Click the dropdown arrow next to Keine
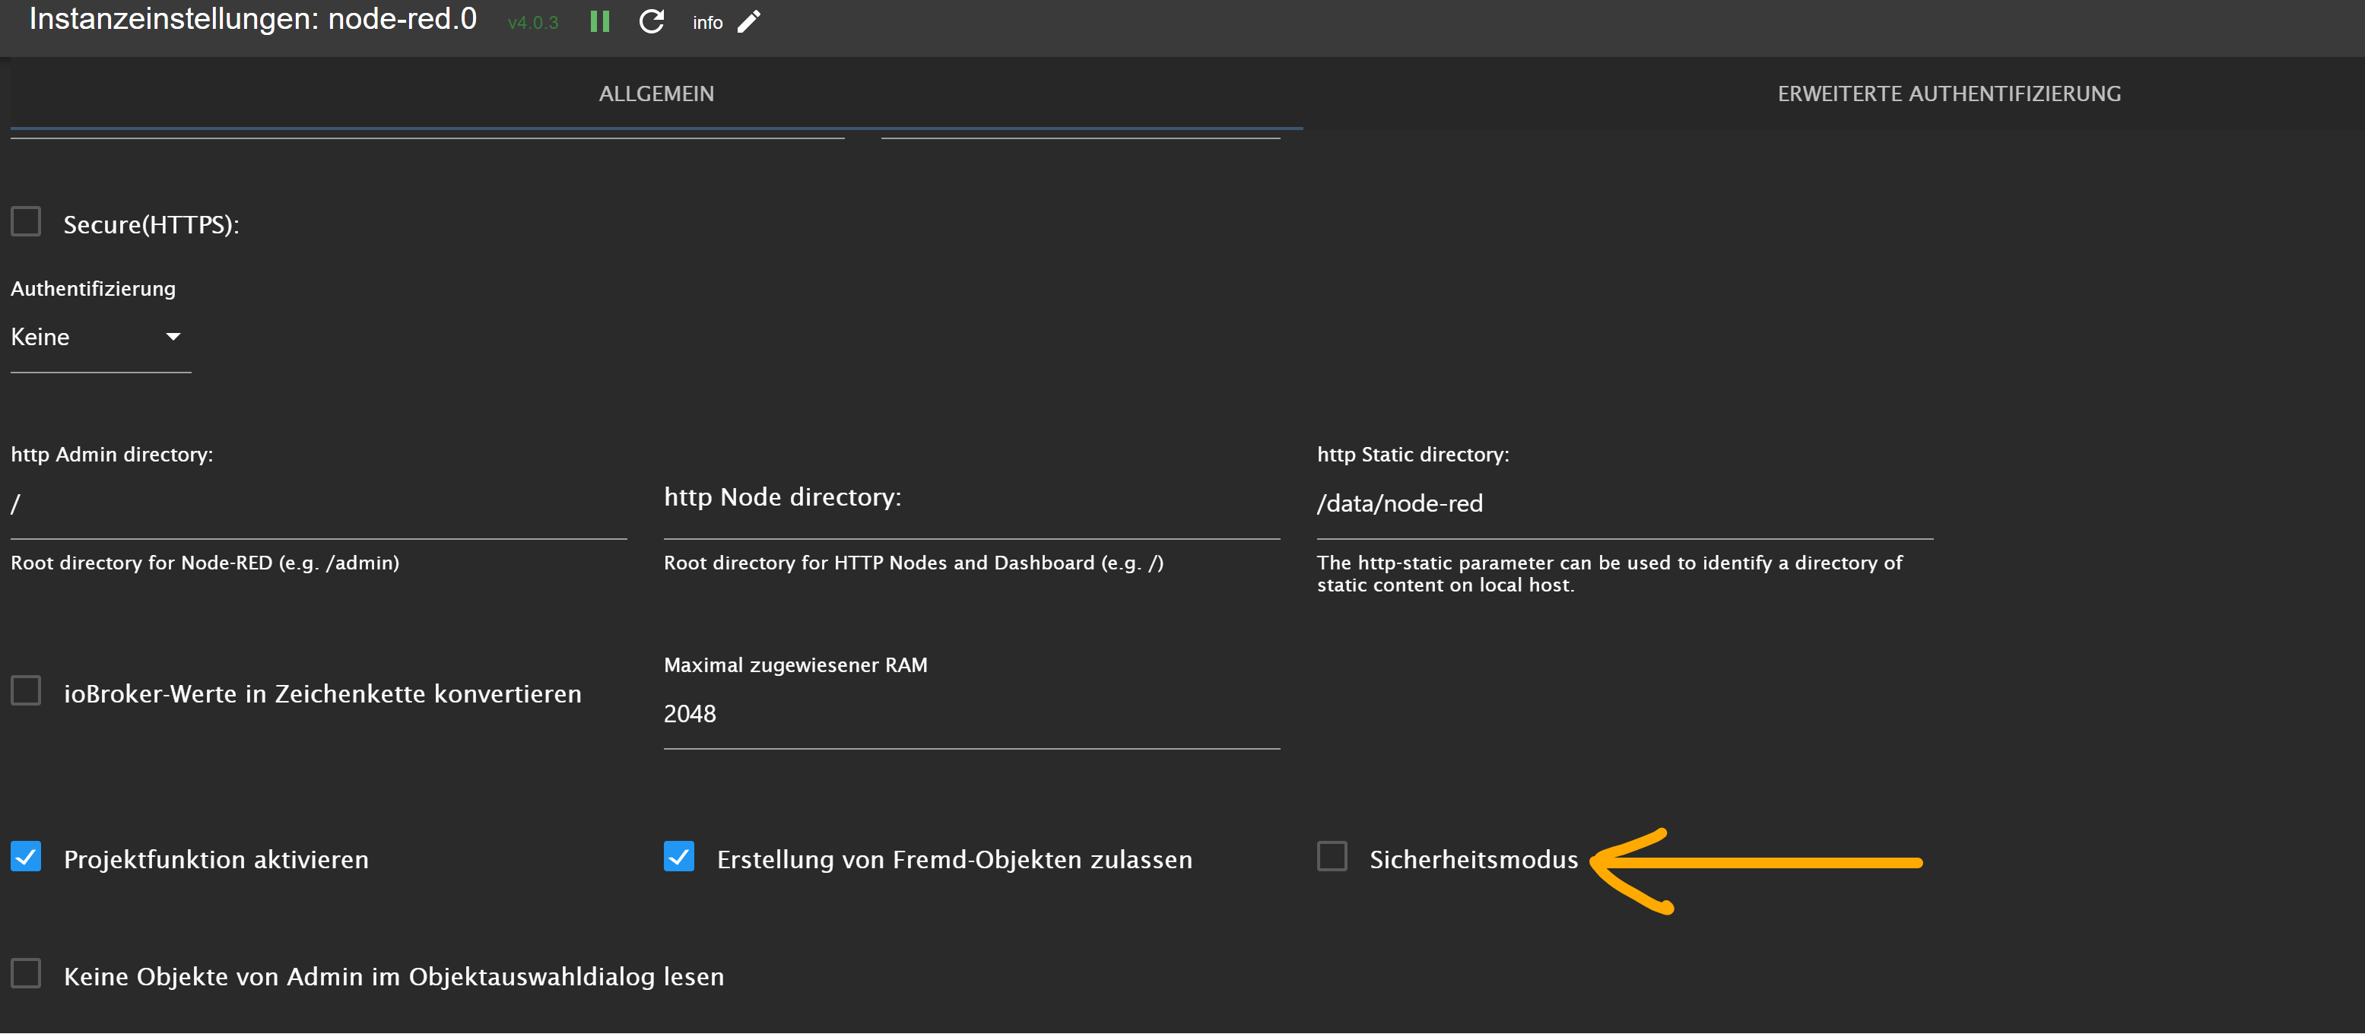Image resolution: width=2365 pixels, height=1034 pixels. [173, 337]
